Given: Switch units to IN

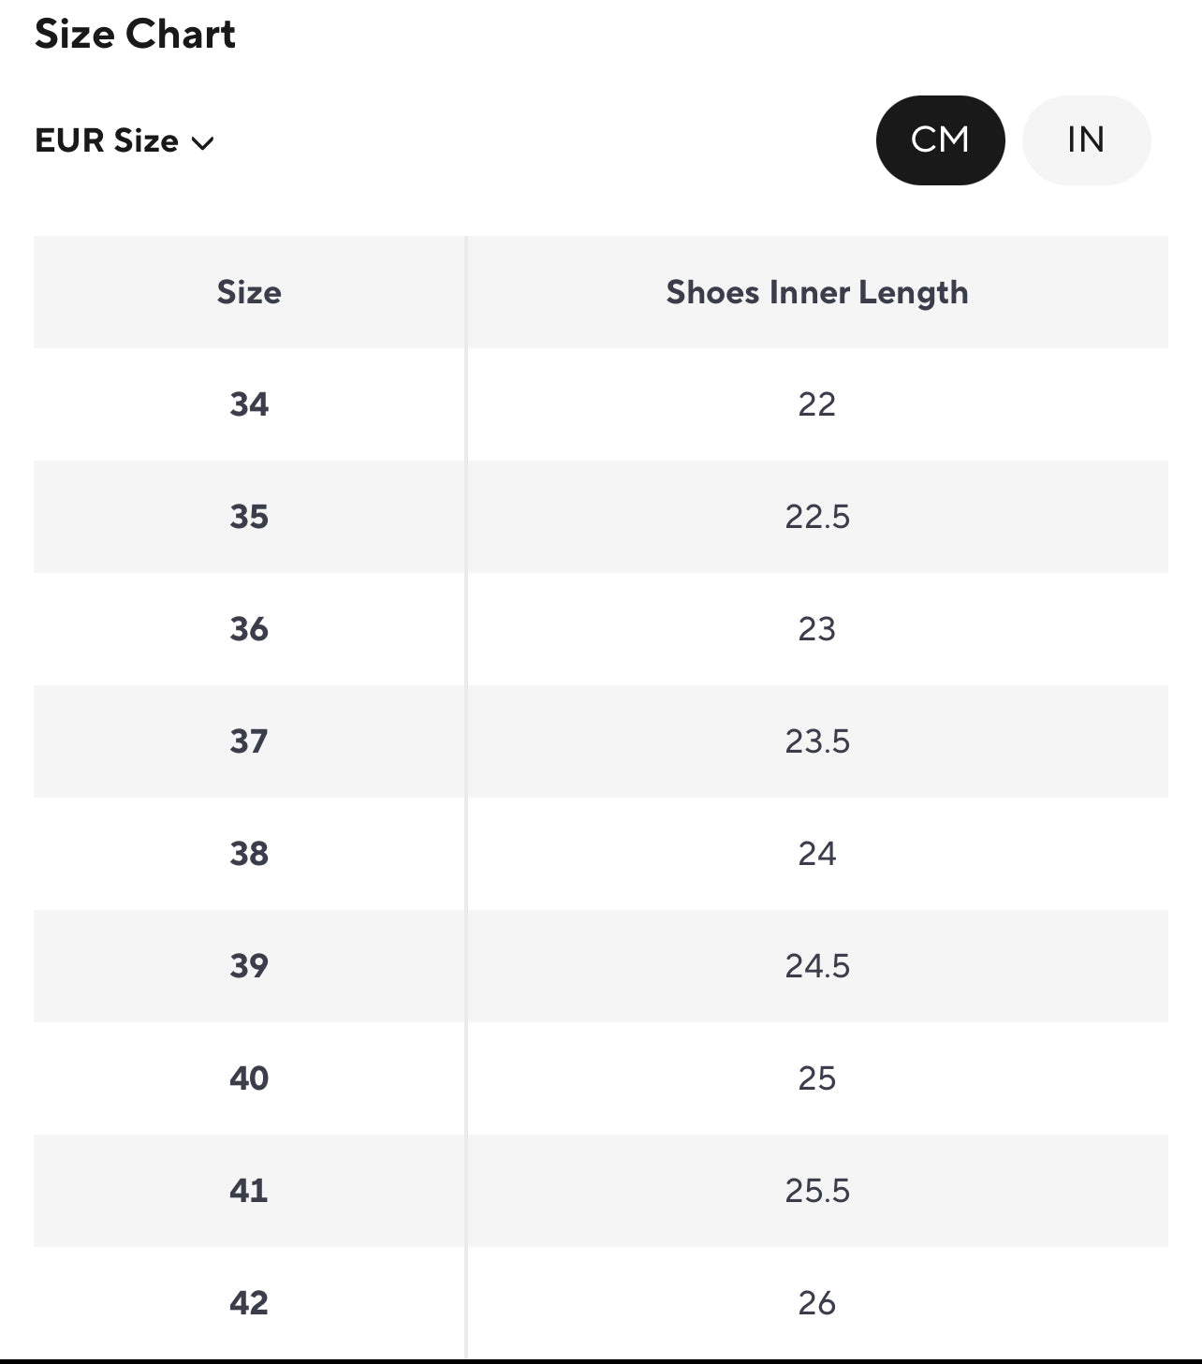Looking at the screenshot, I should tap(1086, 140).
